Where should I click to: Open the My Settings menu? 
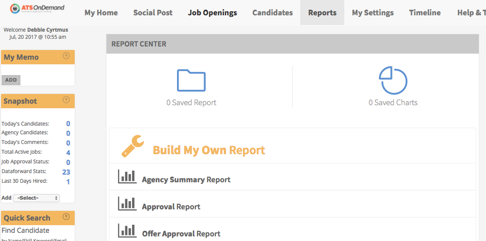pos(373,13)
